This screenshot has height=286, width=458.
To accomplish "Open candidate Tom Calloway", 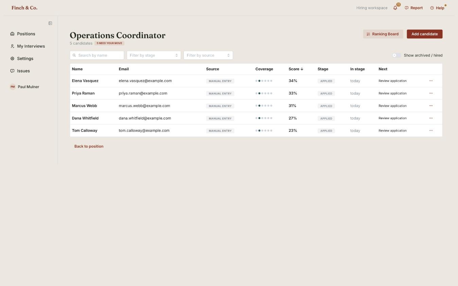I will click(x=85, y=130).
